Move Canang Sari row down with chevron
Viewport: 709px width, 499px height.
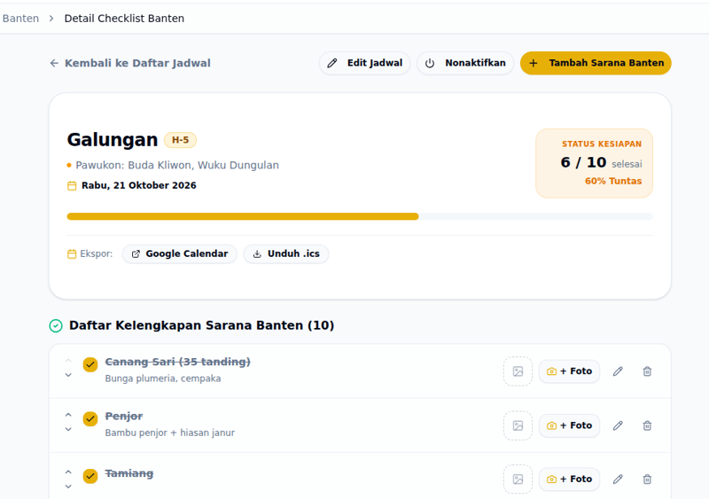click(68, 375)
